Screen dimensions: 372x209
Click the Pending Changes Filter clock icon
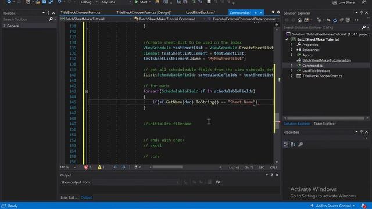pos(319,20)
